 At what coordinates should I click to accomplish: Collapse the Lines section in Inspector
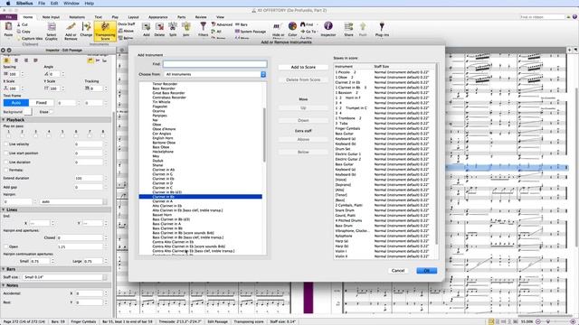click(4, 209)
